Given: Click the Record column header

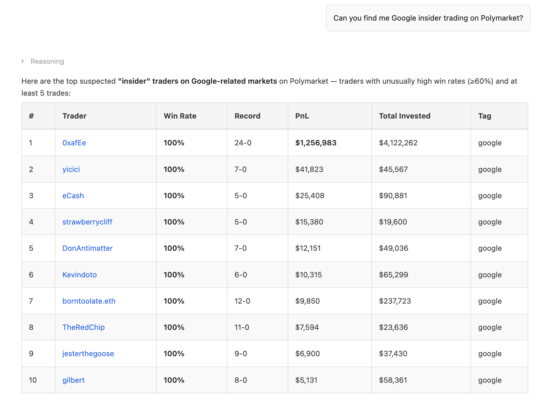Looking at the screenshot, I should tap(247, 116).
